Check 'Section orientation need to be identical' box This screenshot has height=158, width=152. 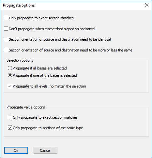tap(6, 39)
